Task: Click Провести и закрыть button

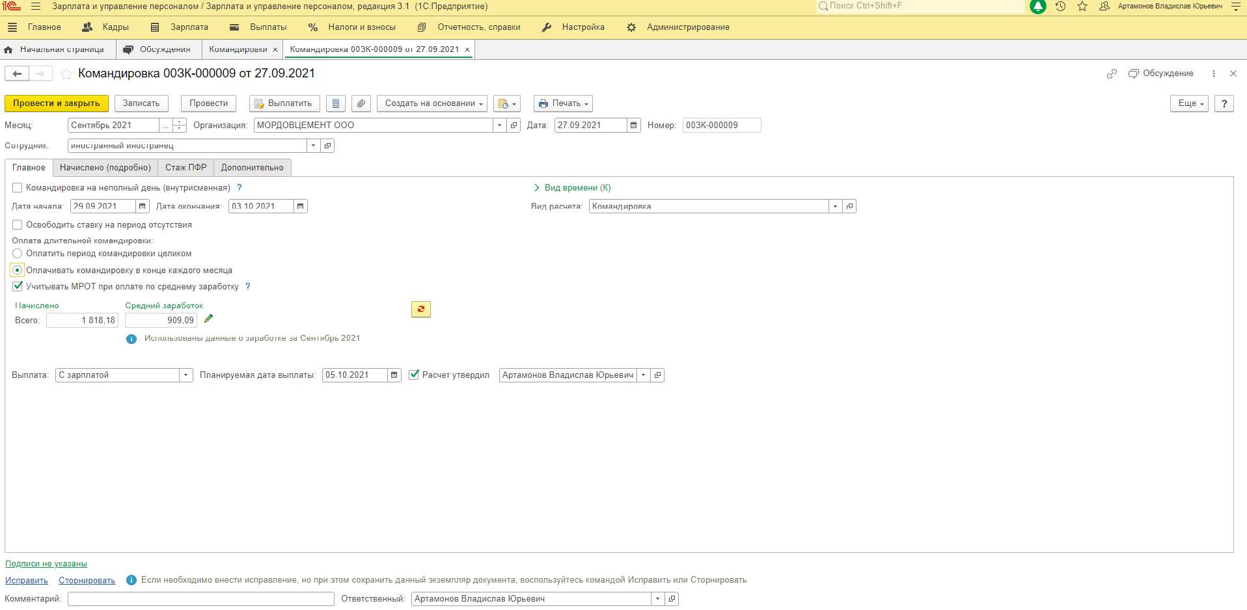Action: (56, 103)
